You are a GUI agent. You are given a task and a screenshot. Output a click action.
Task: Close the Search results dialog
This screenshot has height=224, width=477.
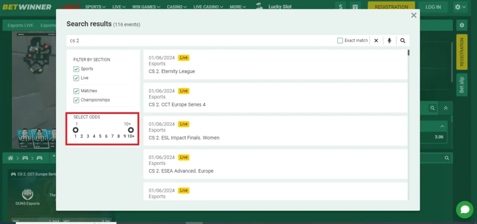414,15
